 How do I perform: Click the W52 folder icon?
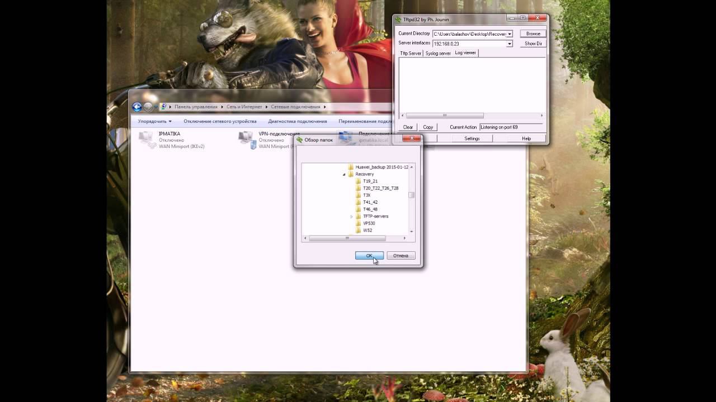(359, 230)
